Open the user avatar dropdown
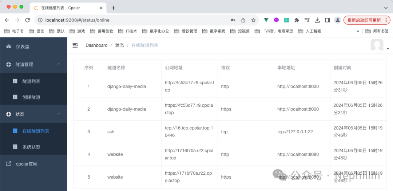Viewport: 393px width, 191px height. pos(380,45)
